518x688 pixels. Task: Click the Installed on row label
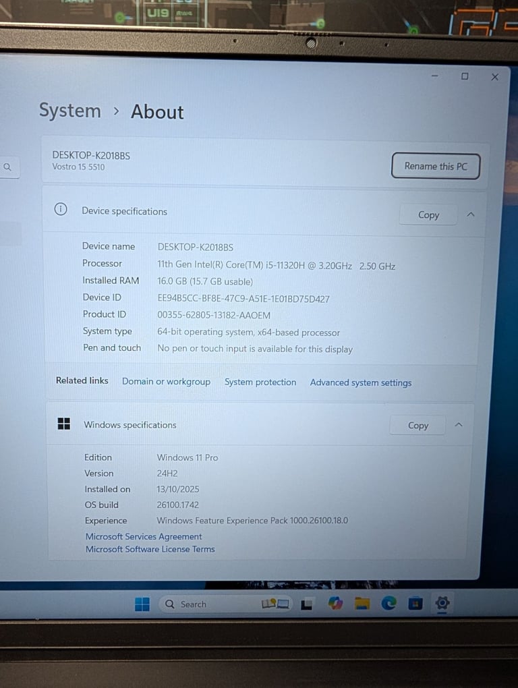(107, 489)
